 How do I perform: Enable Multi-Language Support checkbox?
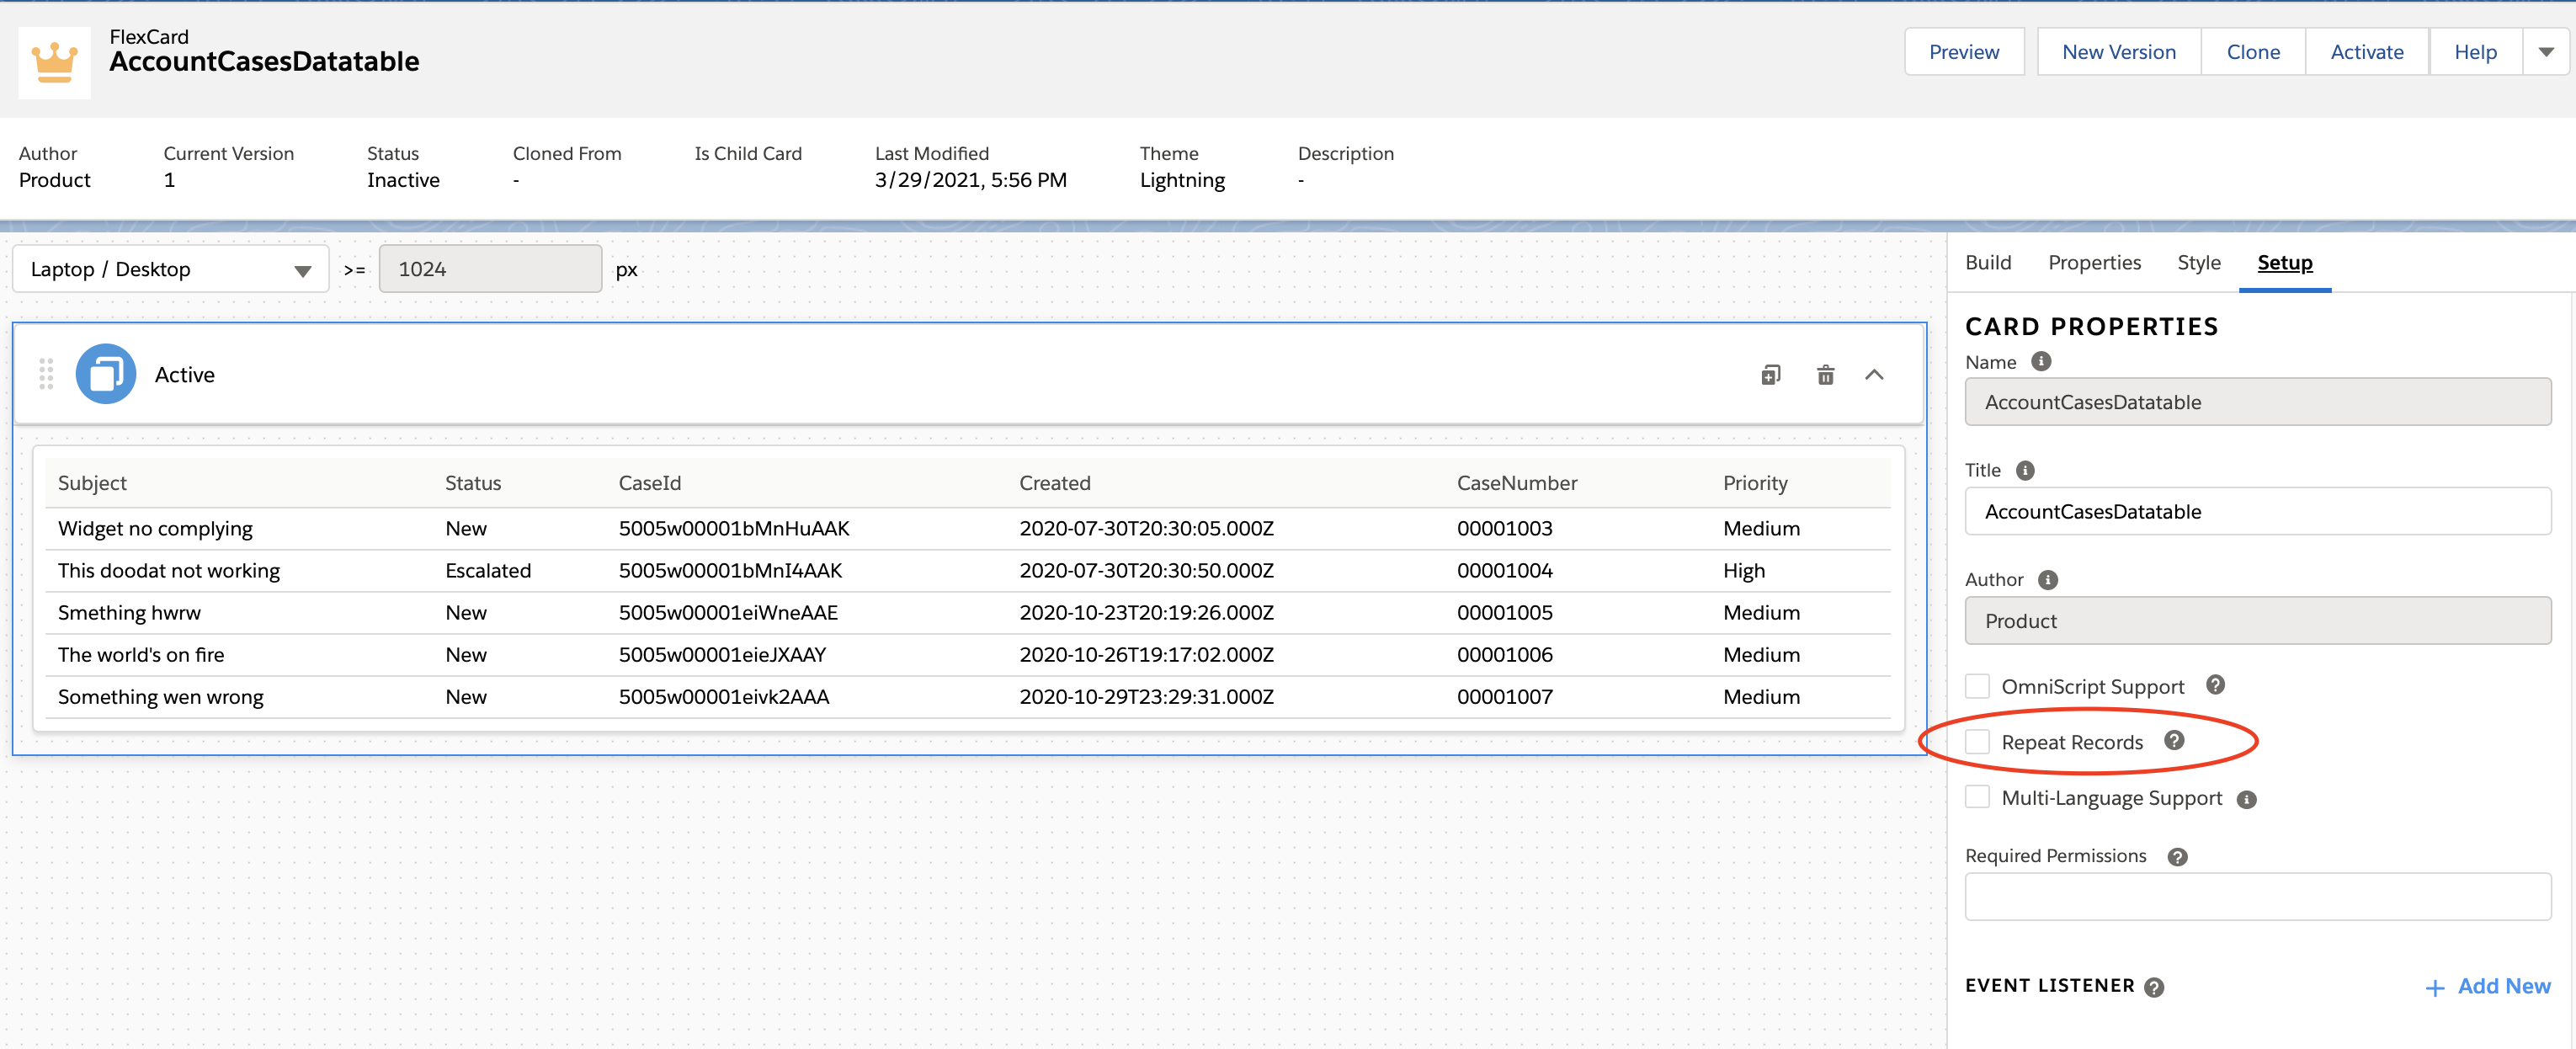pyautogui.click(x=1977, y=797)
